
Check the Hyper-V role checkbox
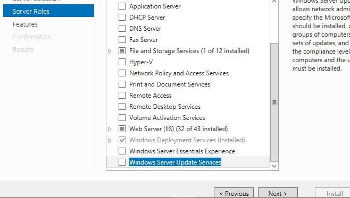[122, 62]
